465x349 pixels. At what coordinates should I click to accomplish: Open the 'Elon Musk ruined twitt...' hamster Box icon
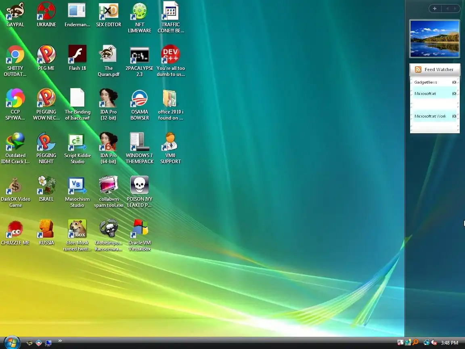pyautogui.click(x=77, y=235)
